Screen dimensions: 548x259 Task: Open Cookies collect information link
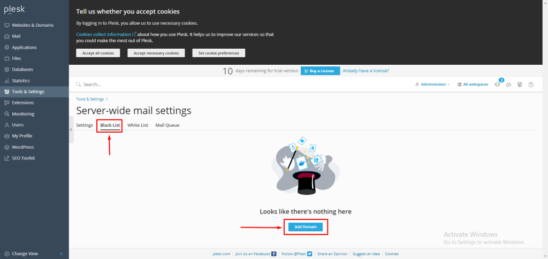[106, 34]
